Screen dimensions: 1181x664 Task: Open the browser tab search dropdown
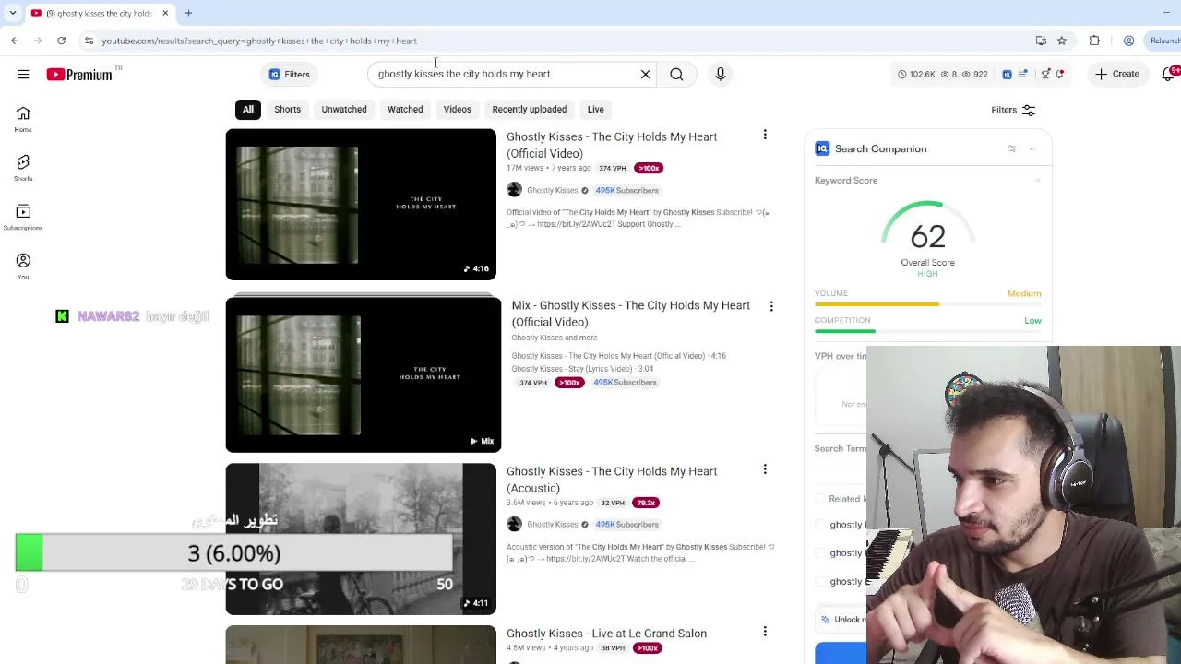click(x=12, y=13)
